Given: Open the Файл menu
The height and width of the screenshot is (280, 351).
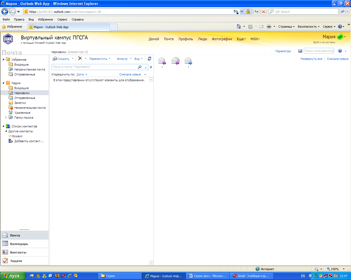Looking at the screenshot, I should [x=6, y=19].
